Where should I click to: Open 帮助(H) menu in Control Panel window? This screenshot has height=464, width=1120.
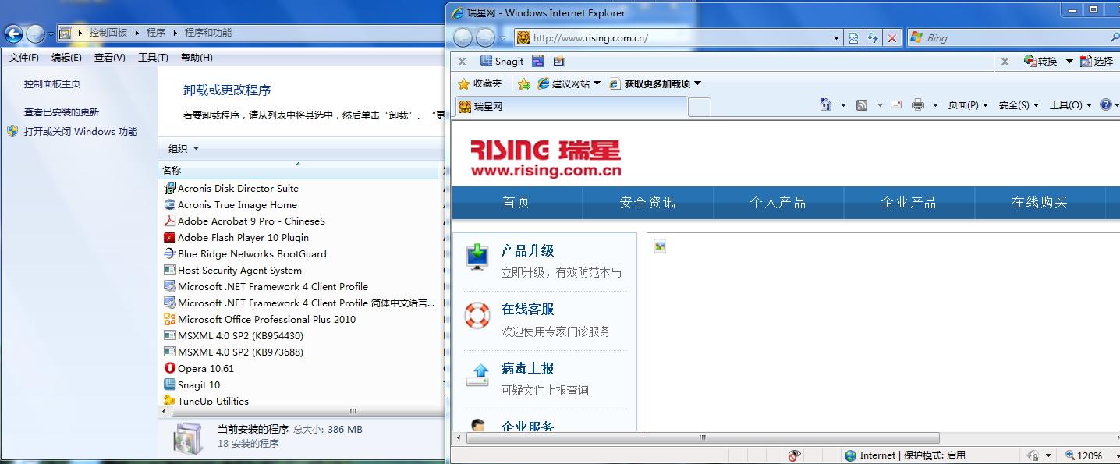click(x=197, y=58)
